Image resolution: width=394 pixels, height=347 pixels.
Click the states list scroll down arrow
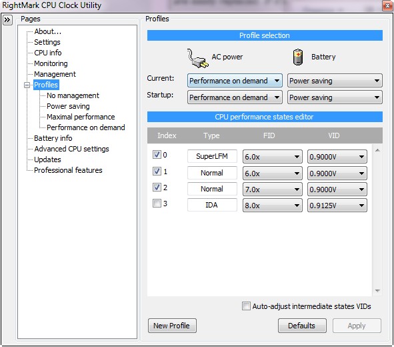point(377,291)
